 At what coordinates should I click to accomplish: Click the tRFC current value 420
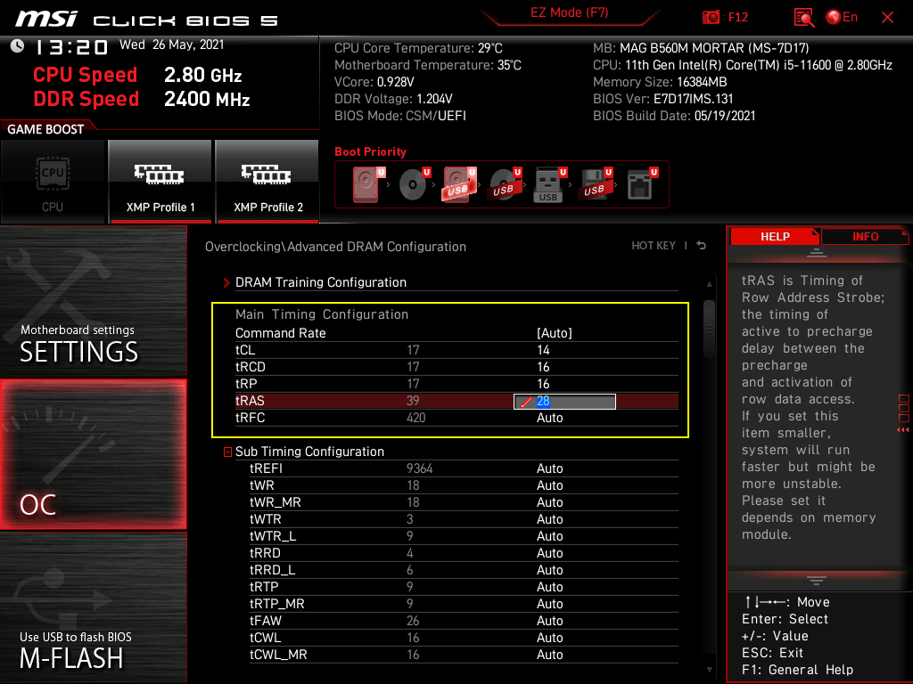pos(415,418)
